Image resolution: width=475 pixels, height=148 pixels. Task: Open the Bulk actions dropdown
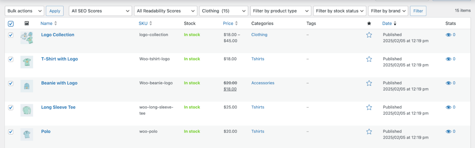coord(25,11)
